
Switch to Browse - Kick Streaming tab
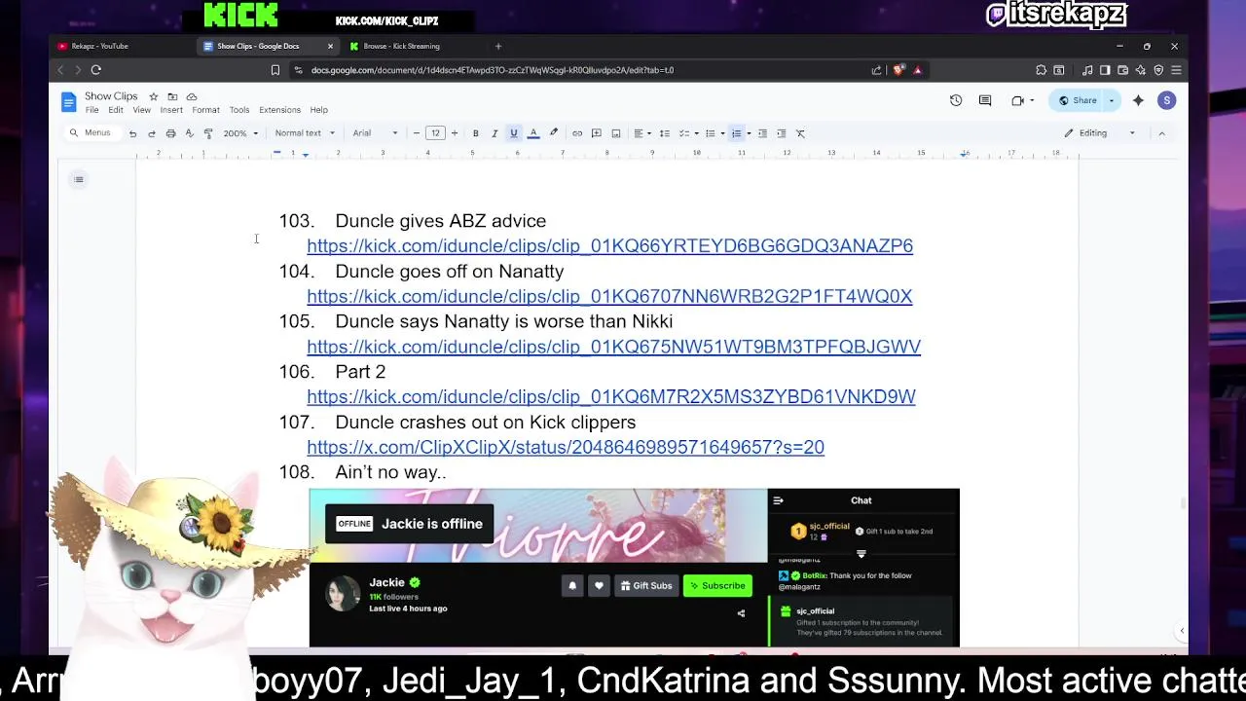click(x=414, y=46)
